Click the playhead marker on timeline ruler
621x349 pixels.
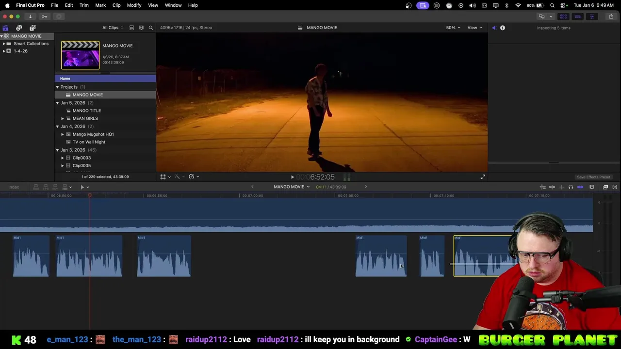click(90, 195)
